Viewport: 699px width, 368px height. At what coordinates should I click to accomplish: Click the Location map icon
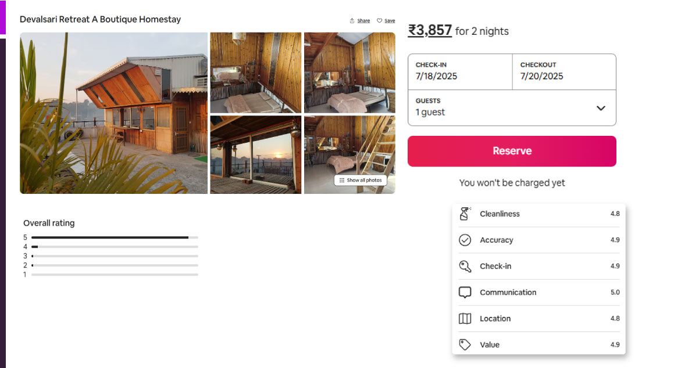465,318
